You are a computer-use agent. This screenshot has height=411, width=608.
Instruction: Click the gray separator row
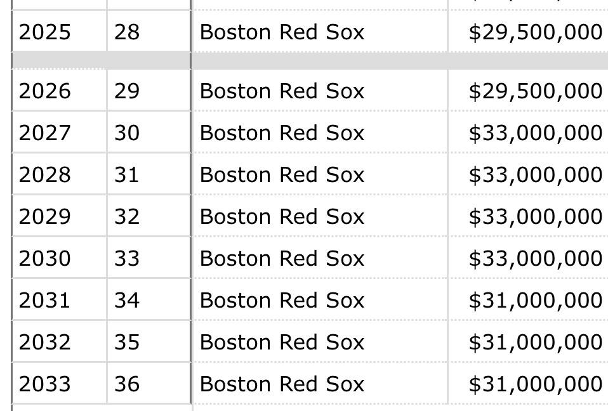point(310,60)
